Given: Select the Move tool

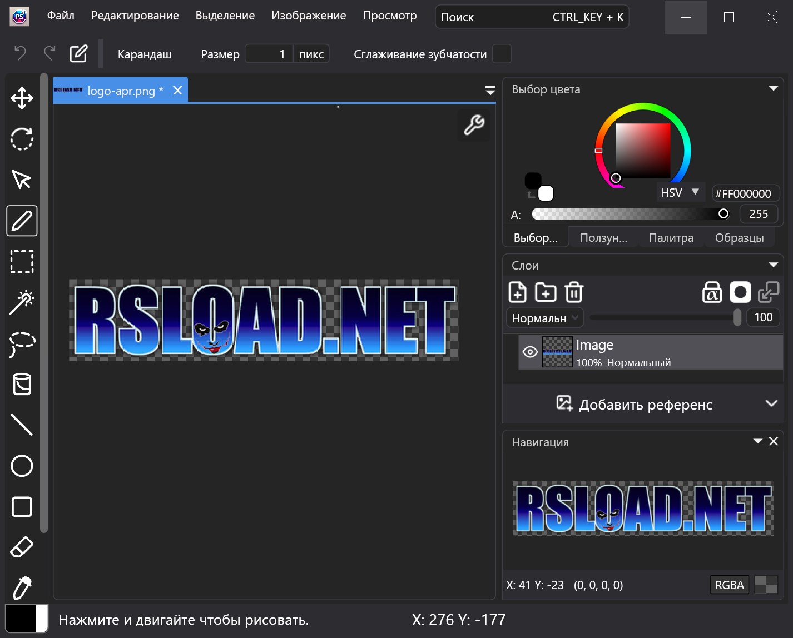Looking at the screenshot, I should tap(22, 98).
